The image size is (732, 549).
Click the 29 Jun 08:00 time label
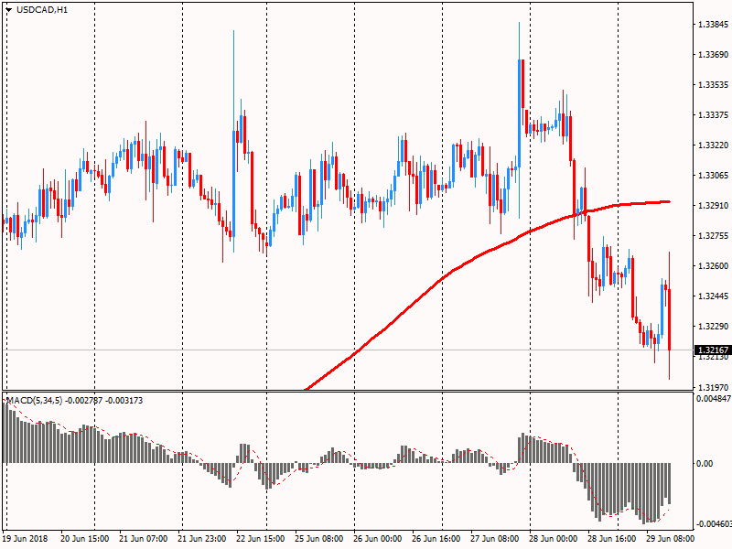click(x=670, y=540)
